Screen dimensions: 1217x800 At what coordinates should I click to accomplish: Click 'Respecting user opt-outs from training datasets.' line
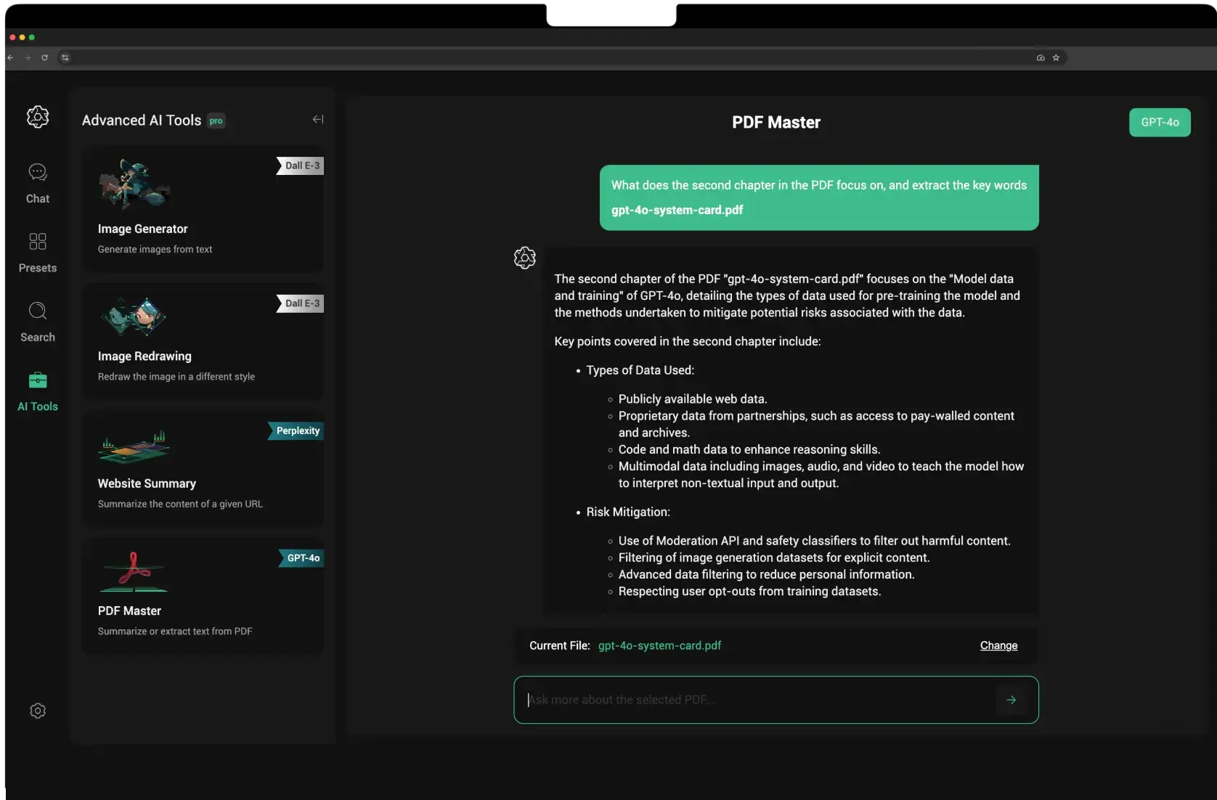click(749, 591)
